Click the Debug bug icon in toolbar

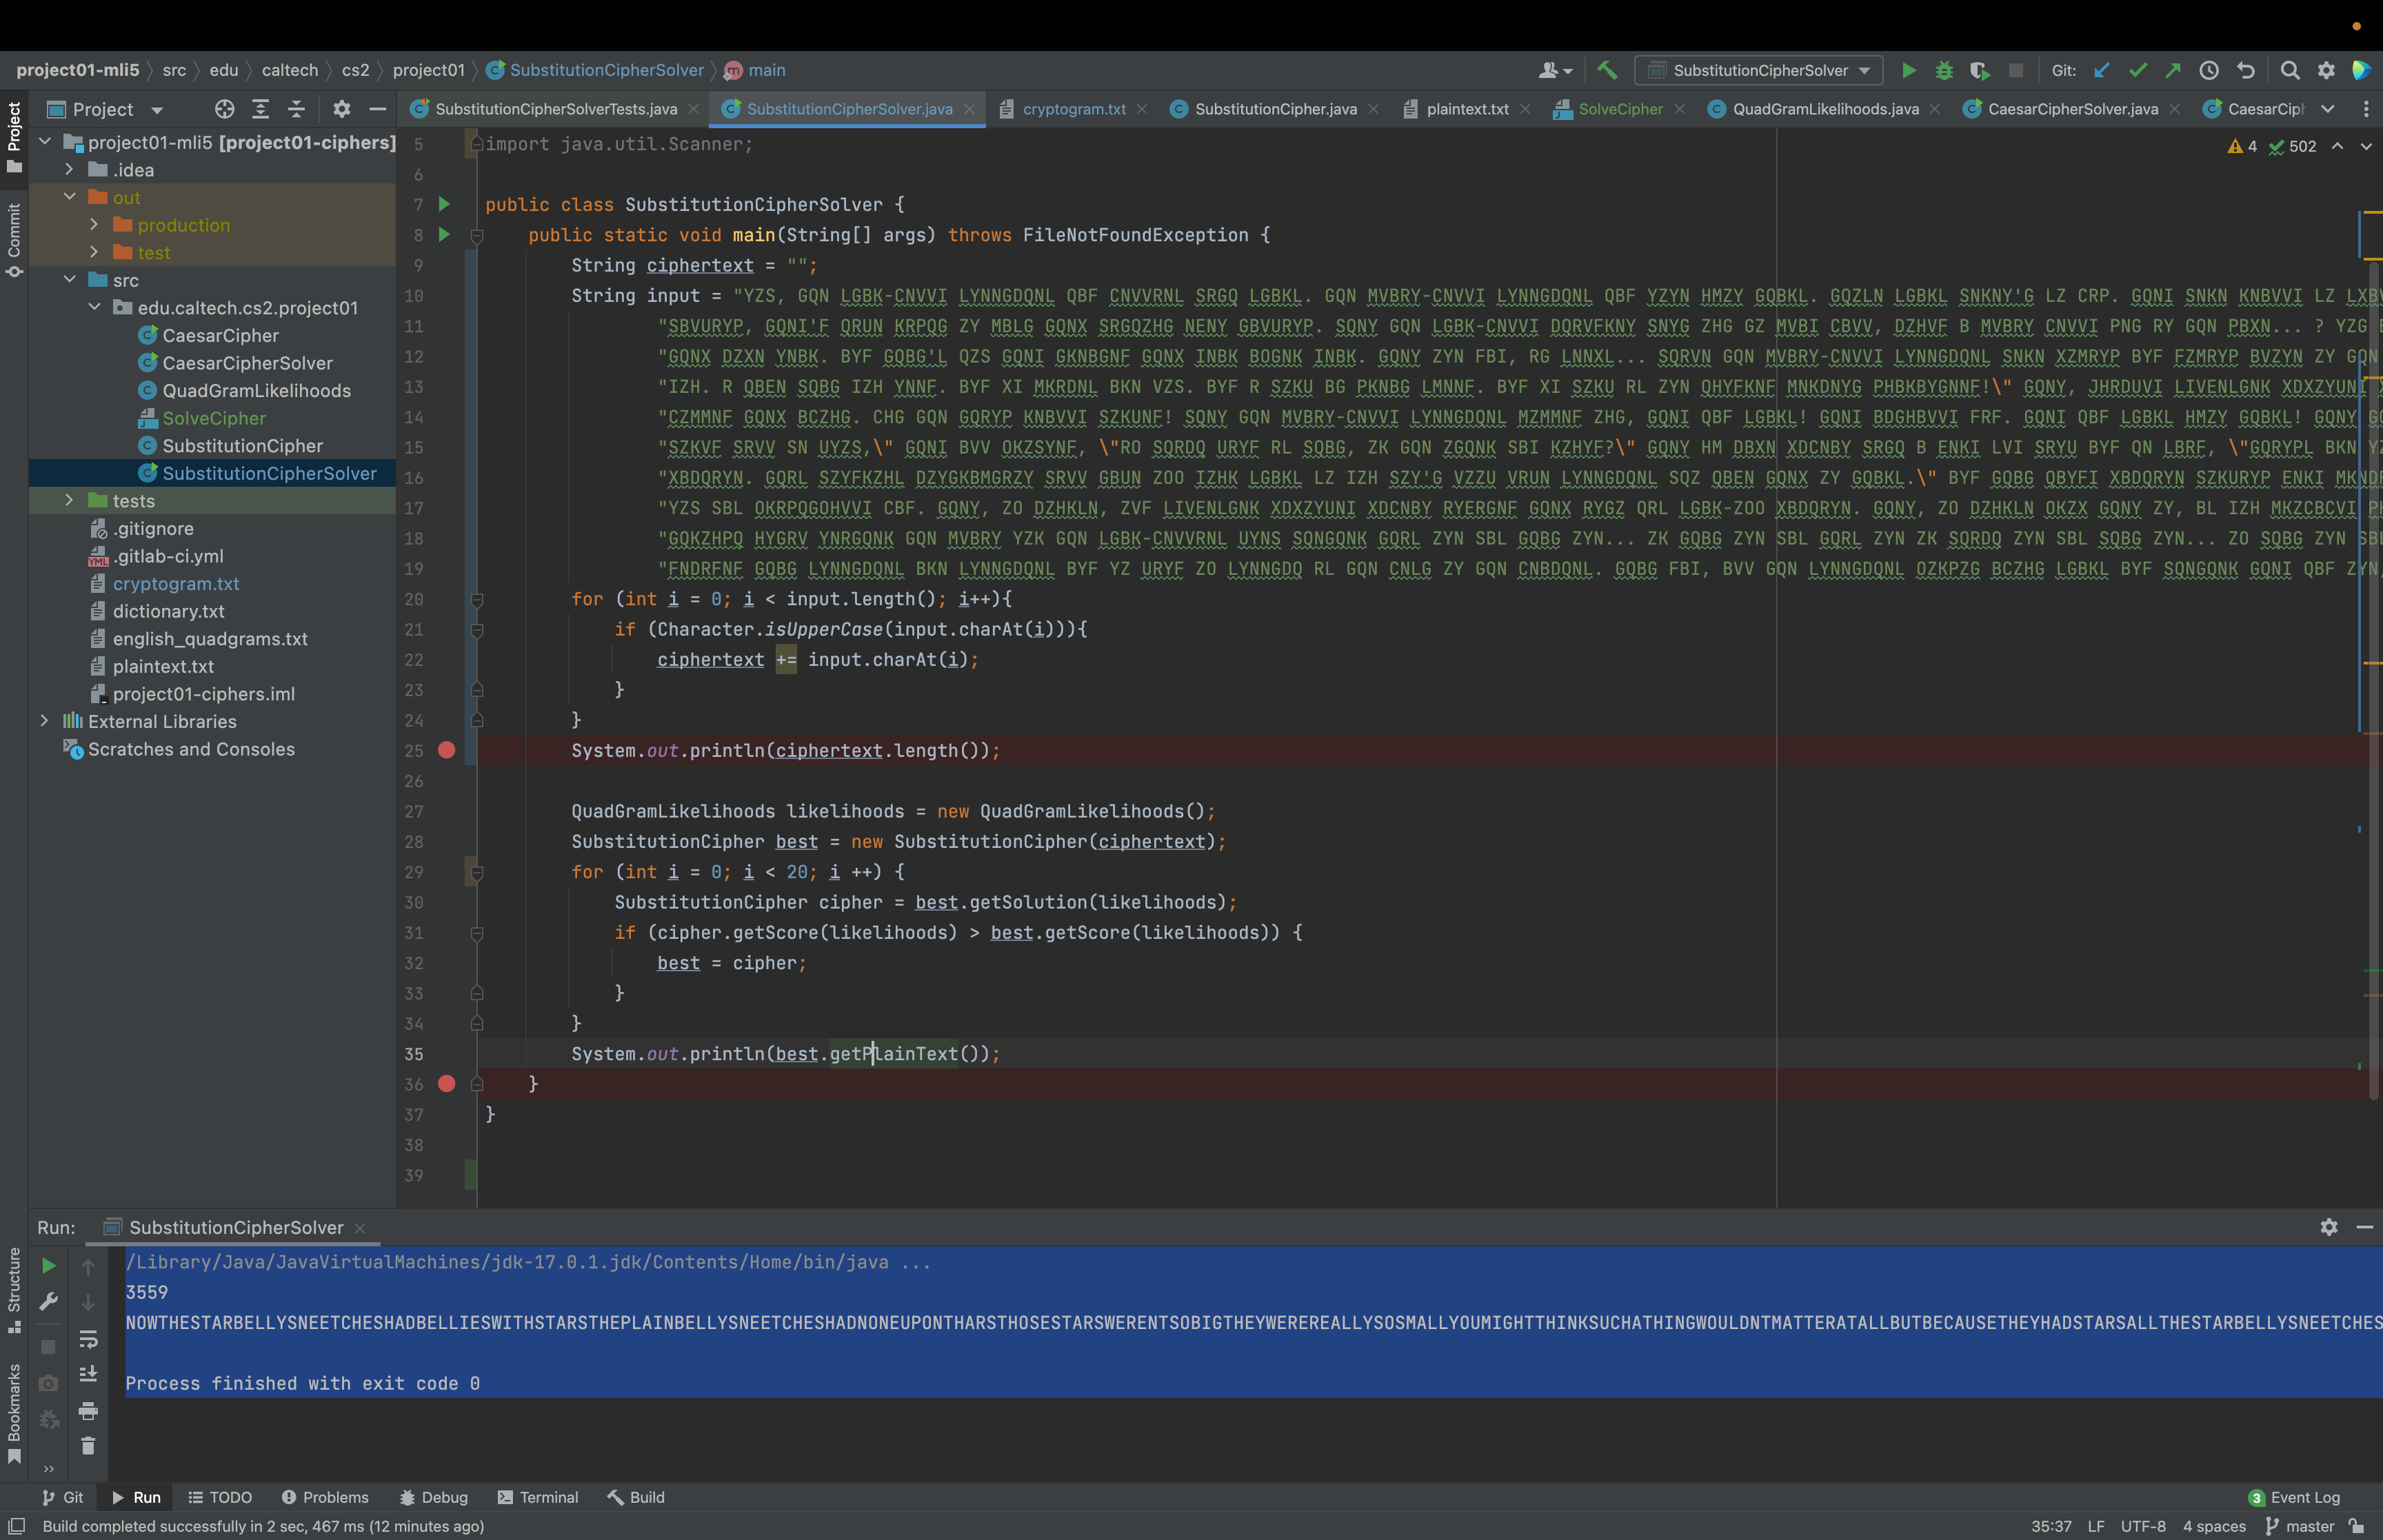(1944, 70)
